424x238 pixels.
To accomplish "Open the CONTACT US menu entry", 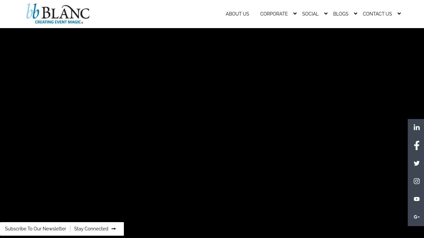I will pyautogui.click(x=377, y=14).
